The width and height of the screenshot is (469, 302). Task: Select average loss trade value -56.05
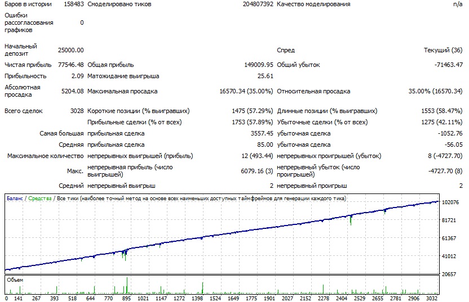453,145
